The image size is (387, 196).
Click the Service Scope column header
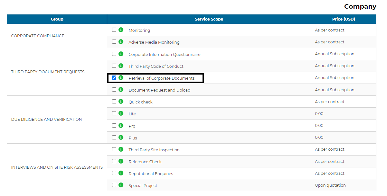pos(209,19)
